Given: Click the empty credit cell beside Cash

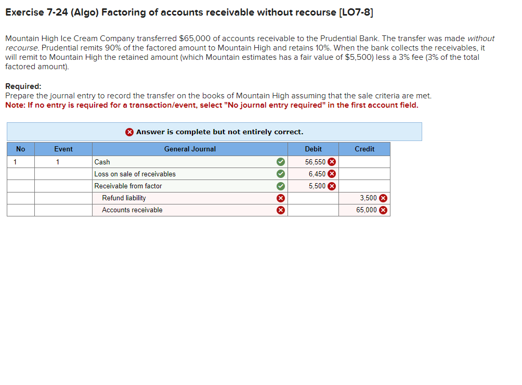Looking at the screenshot, I should coord(364,162).
